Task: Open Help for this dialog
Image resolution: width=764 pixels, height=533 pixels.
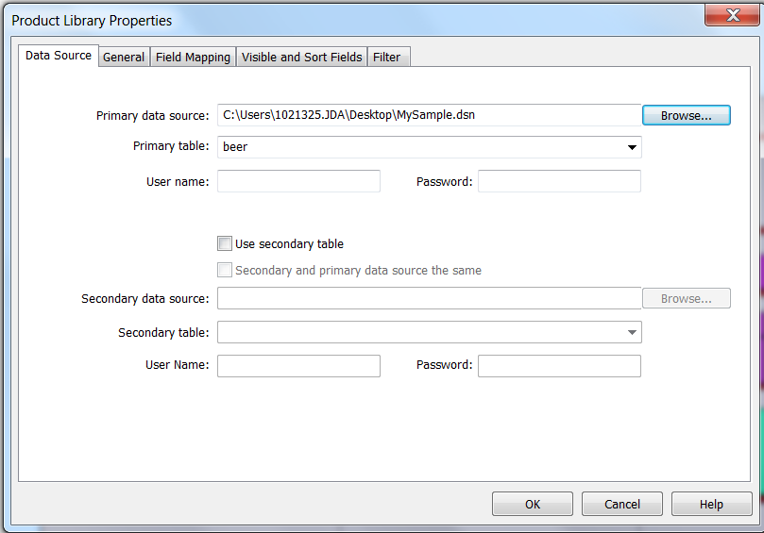Action: [x=711, y=504]
